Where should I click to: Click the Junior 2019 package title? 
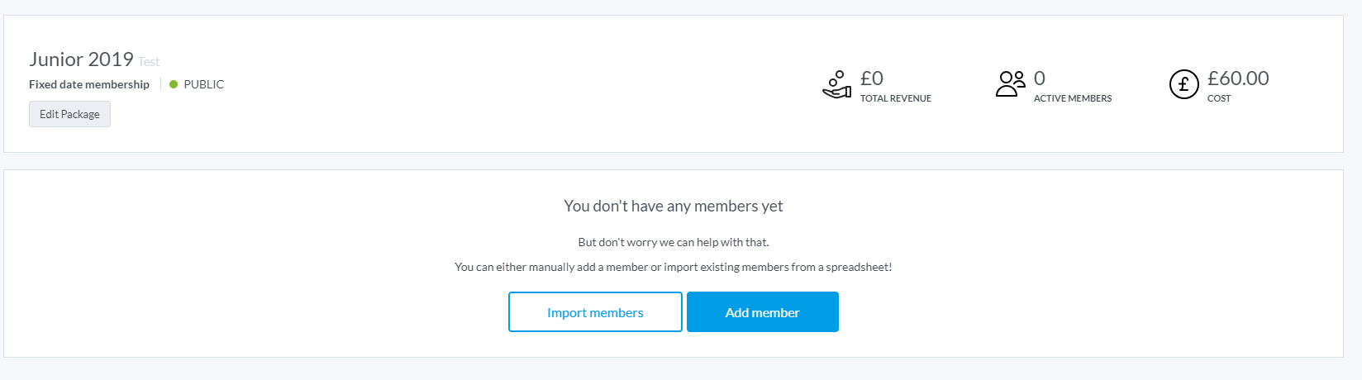pos(81,59)
